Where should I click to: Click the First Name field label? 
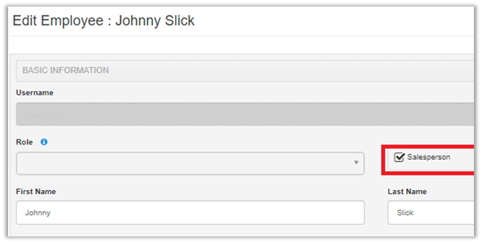36,192
